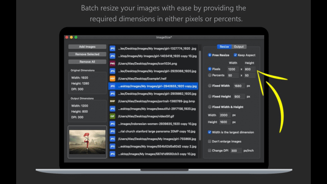
Task: Select the indonesian-women-2939835_1920 copy 10.jpg file row
Action: (153, 124)
